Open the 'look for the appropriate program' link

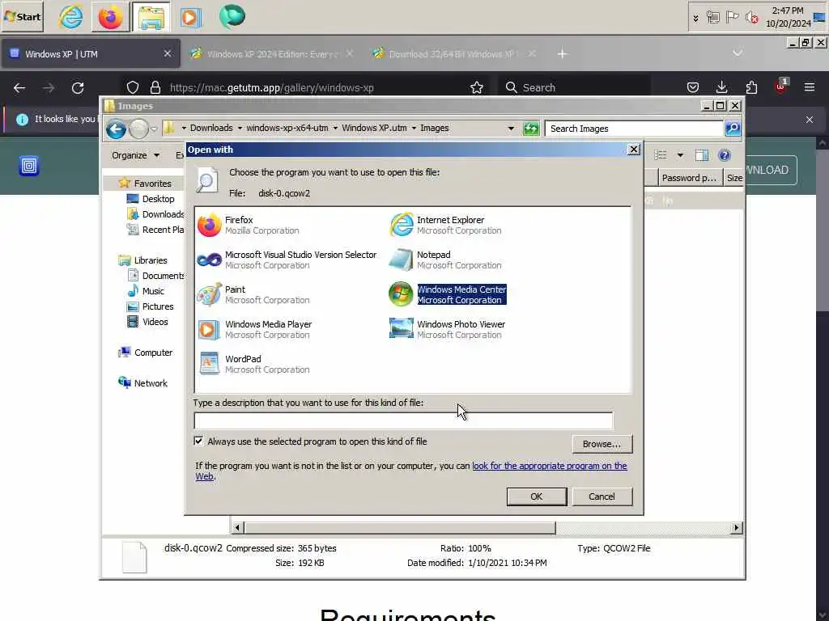[x=550, y=466]
